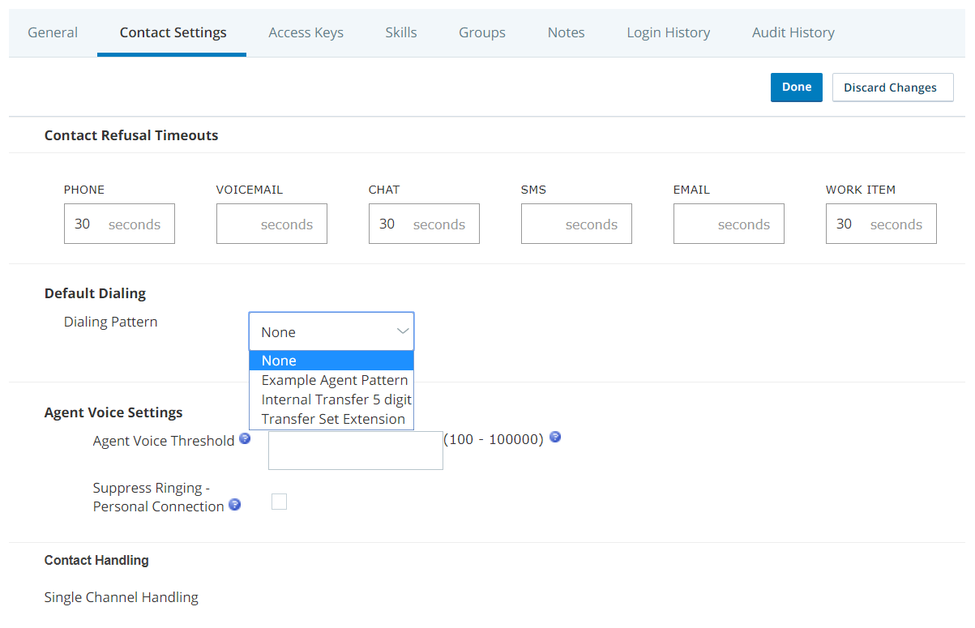Click the Contact Handling heading
Image resolution: width=975 pixels, height=628 pixels.
[96, 560]
